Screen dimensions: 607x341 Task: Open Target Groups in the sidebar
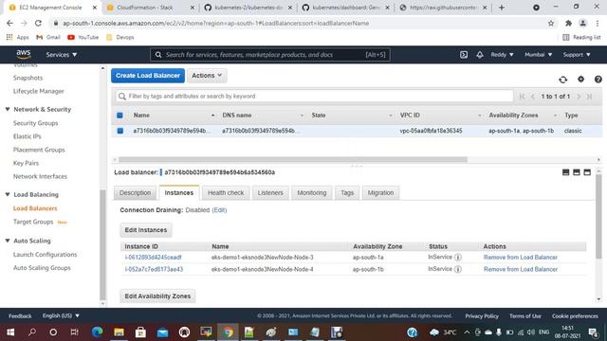pyautogui.click(x=33, y=222)
